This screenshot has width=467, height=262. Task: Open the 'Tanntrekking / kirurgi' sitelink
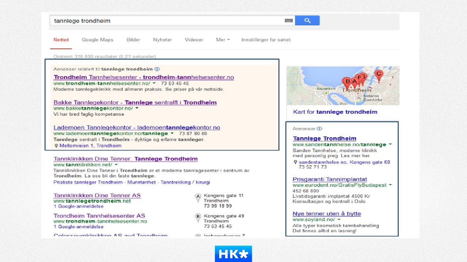tap(185, 182)
